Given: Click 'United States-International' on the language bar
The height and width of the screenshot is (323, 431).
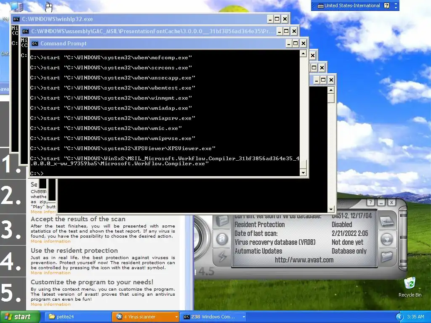Looking at the screenshot, I should 352,5.
